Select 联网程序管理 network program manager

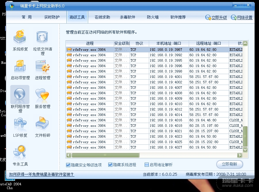pyautogui.click(x=20, y=99)
